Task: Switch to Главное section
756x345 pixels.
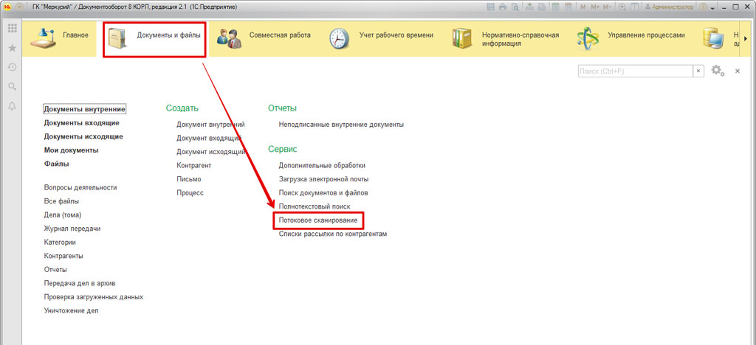Action: pyautogui.click(x=61, y=35)
